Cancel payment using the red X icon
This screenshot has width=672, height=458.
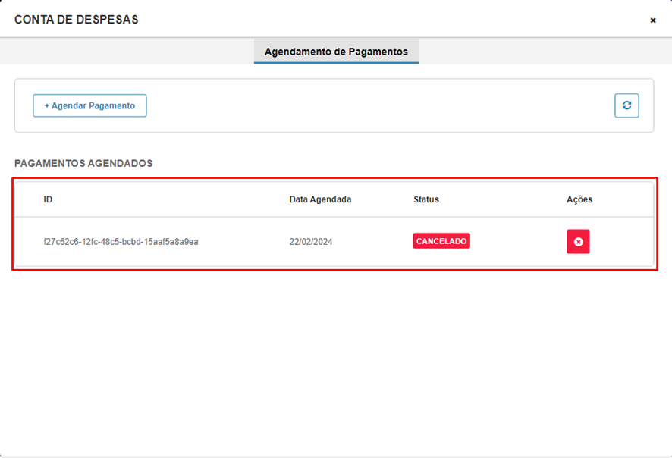(578, 242)
